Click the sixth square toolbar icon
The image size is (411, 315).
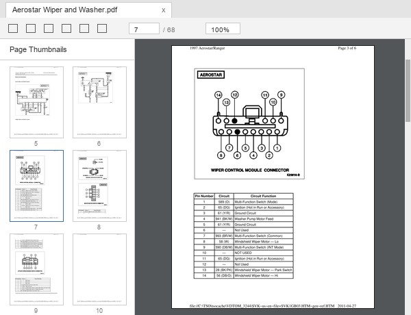click(x=102, y=28)
